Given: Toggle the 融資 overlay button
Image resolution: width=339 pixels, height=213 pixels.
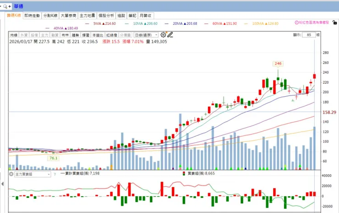Looking at the screenshot, I should tap(55, 35).
